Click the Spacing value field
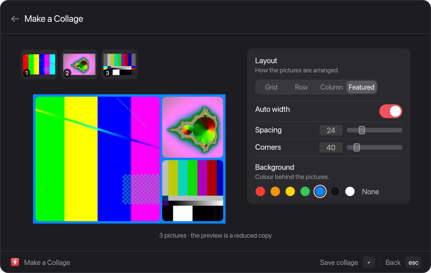This screenshot has height=273, width=431. (x=331, y=130)
